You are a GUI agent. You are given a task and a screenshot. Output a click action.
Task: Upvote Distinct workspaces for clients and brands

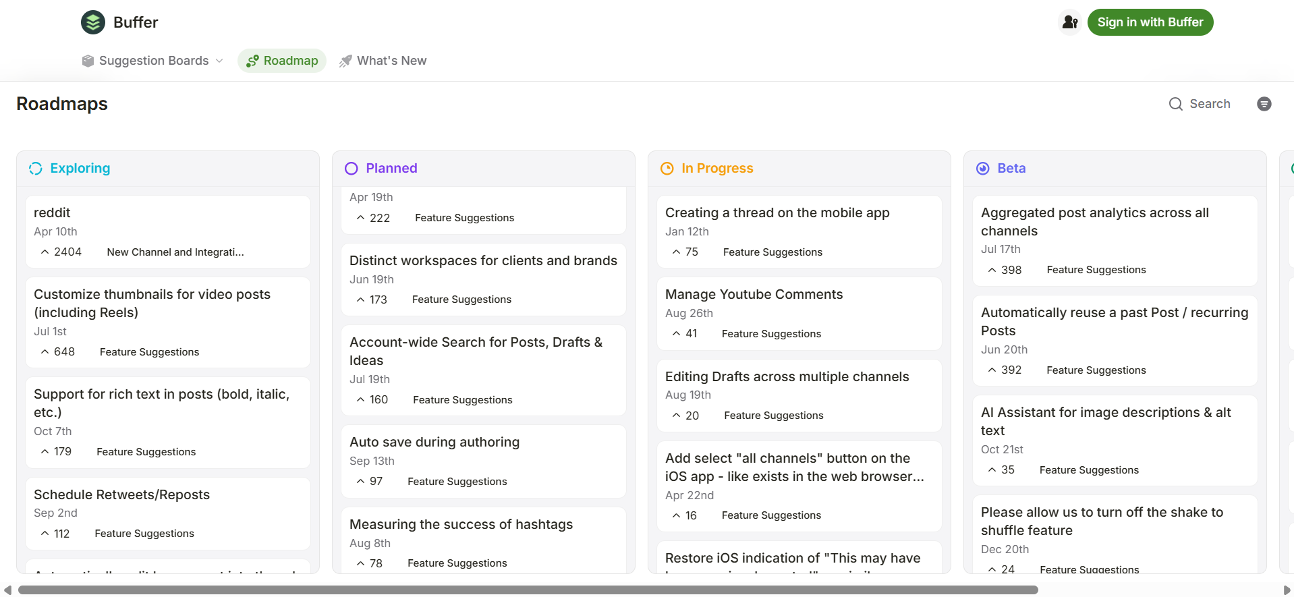(x=372, y=300)
